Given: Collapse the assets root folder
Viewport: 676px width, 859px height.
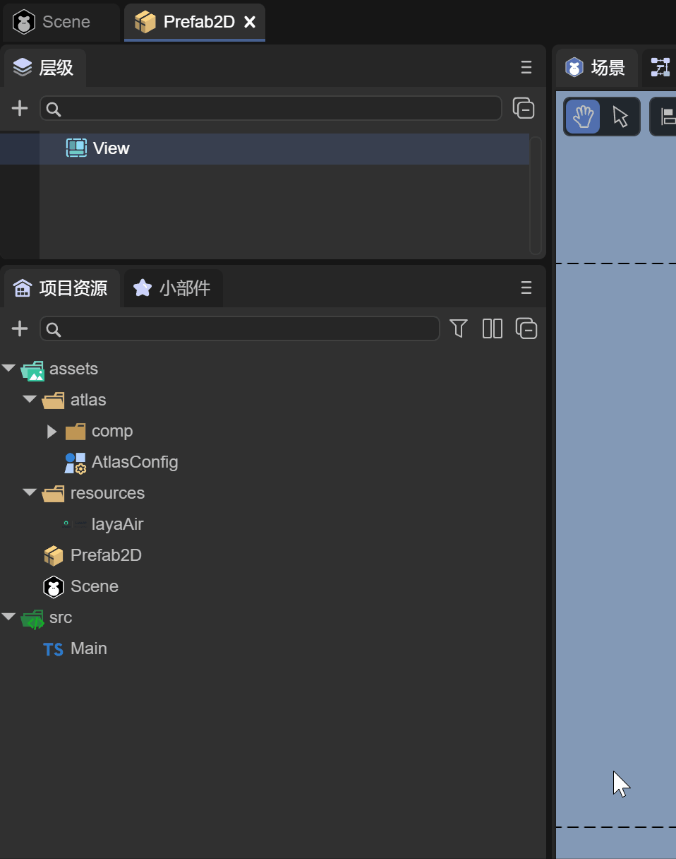Looking at the screenshot, I should point(8,368).
